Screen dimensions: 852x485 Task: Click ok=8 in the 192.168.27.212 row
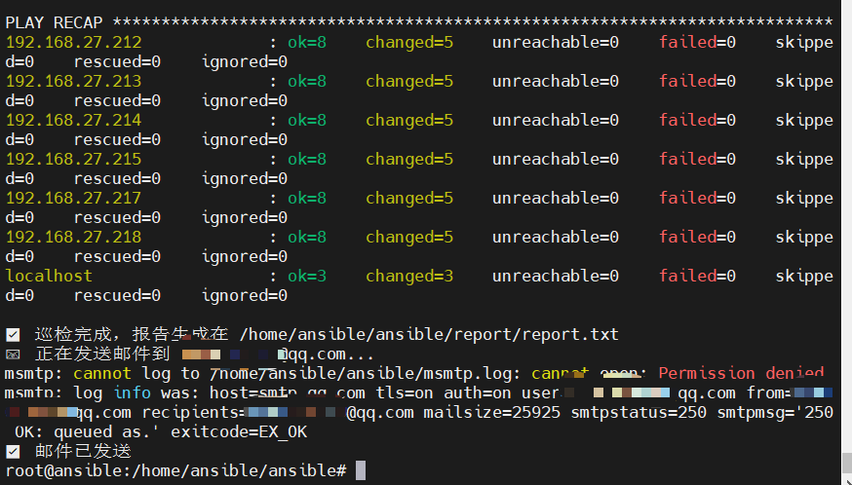[x=307, y=42]
